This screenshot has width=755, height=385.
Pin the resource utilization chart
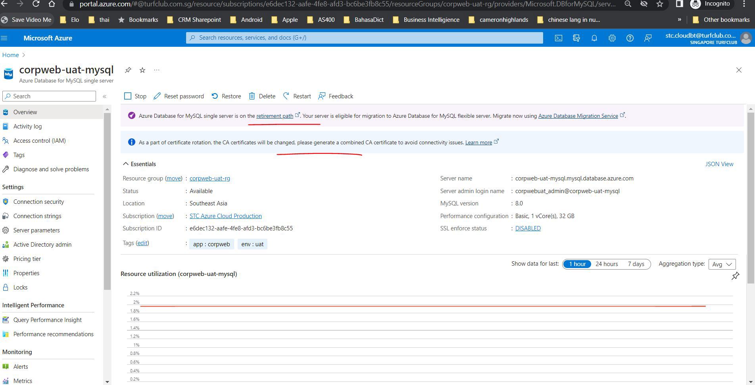click(736, 276)
